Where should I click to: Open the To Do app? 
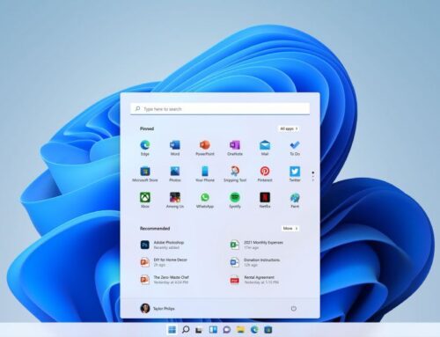point(295,148)
